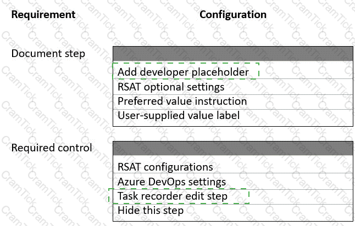This screenshot has height=226, width=355.
Task: Click the green dashed answer in the Required control list
Action: (x=179, y=196)
